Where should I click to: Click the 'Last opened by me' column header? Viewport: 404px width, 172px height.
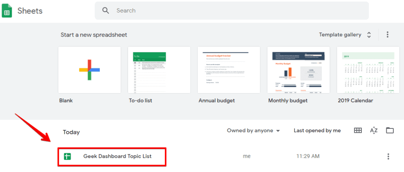[x=317, y=130]
